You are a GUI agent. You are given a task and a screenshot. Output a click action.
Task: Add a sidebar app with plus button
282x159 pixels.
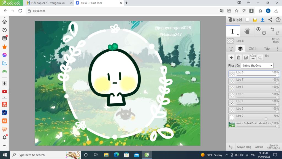4,83
